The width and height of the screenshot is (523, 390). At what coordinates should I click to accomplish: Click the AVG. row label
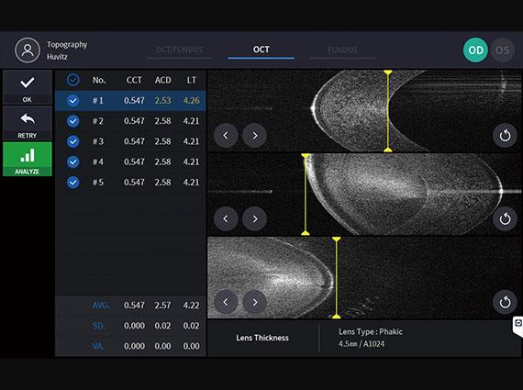coord(101,306)
